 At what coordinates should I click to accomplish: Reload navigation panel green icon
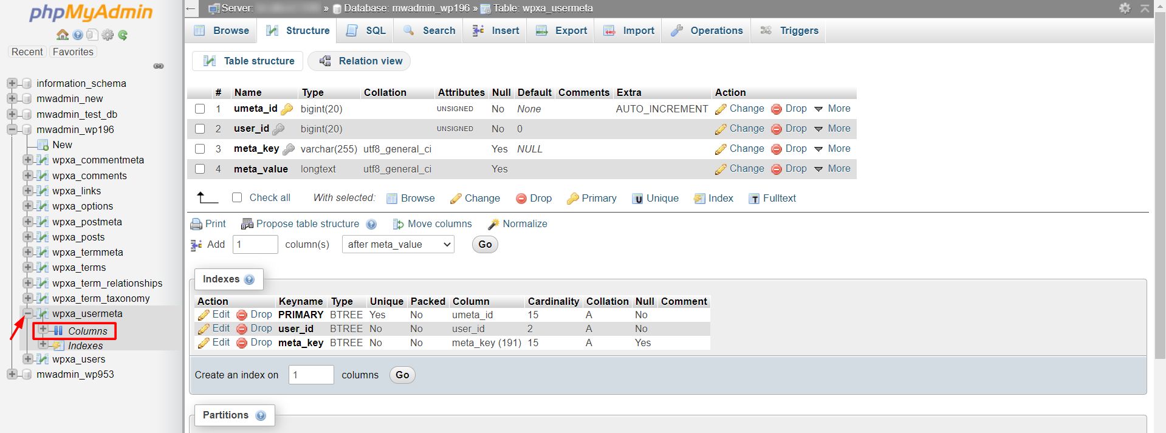coord(123,35)
